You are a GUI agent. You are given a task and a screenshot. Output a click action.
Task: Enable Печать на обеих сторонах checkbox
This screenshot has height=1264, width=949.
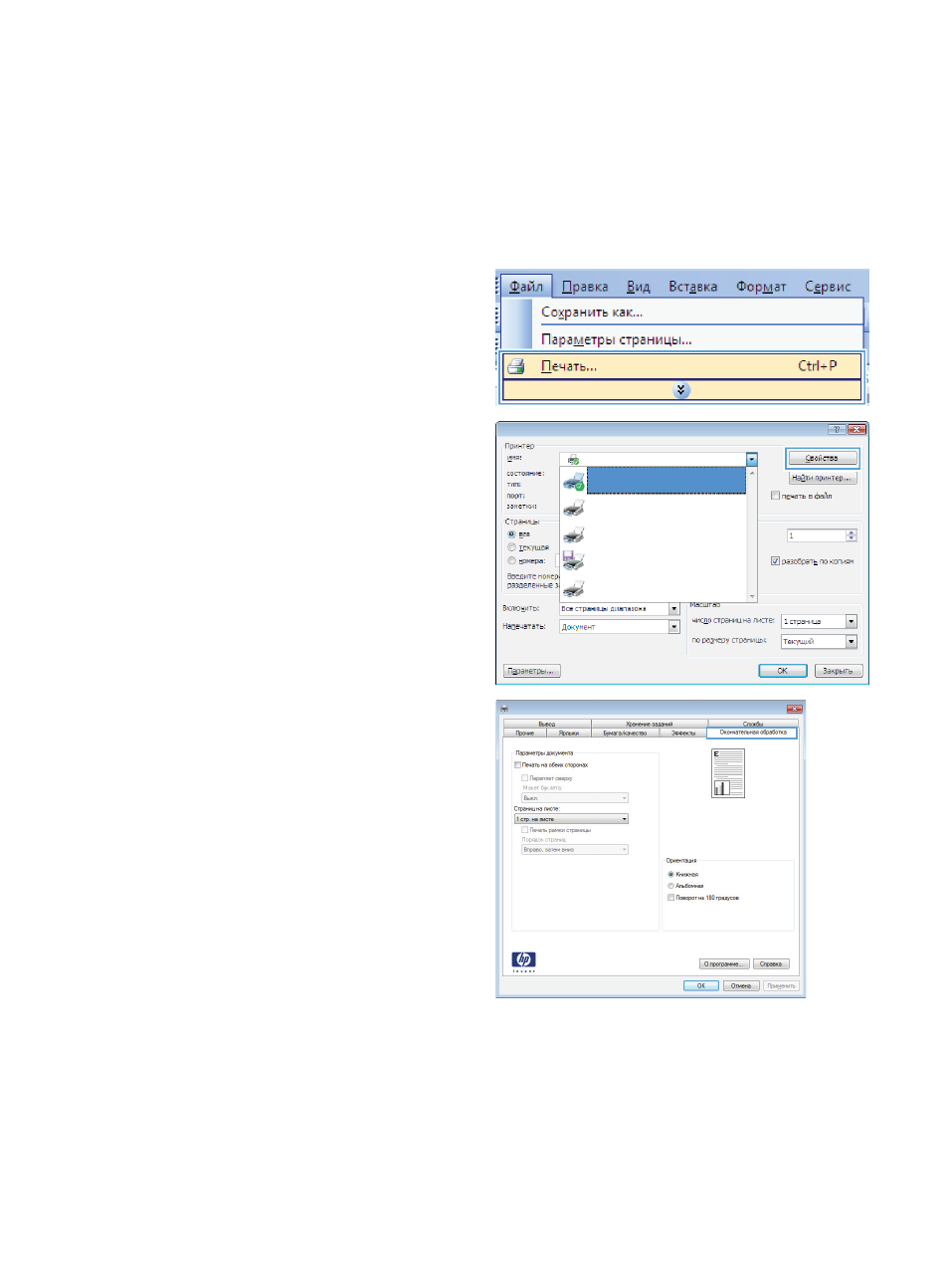point(517,765)
